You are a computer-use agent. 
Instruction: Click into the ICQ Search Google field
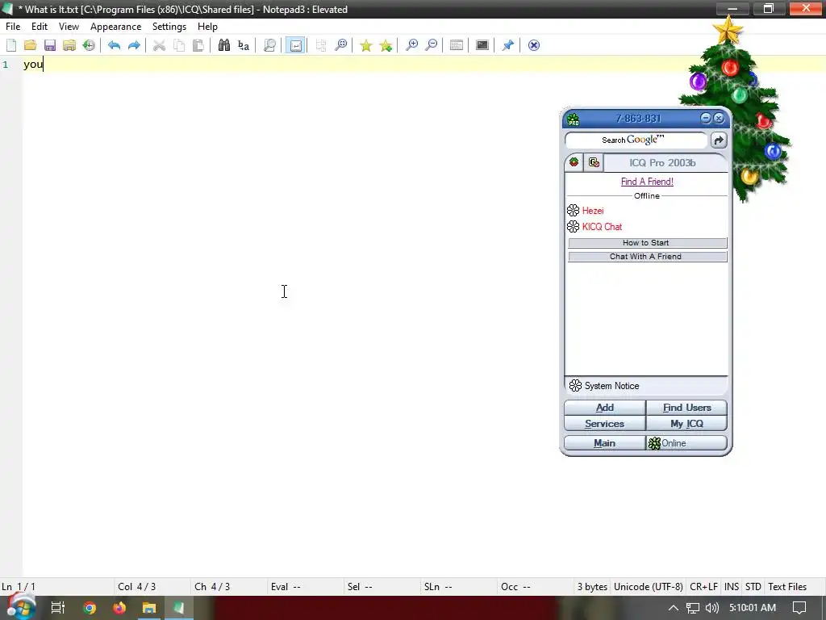pos(636,140)
